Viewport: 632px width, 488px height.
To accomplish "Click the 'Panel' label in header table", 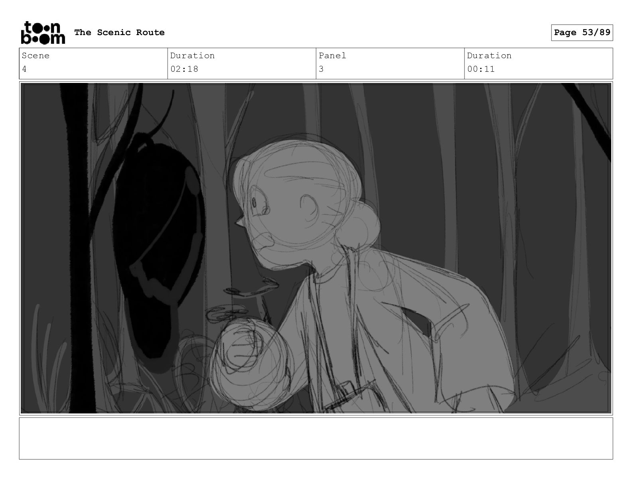I will (x=332, y=56).
